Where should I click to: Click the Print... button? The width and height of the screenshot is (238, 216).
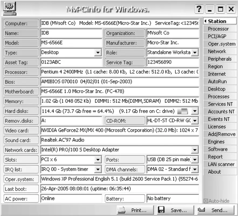[135, 210]
